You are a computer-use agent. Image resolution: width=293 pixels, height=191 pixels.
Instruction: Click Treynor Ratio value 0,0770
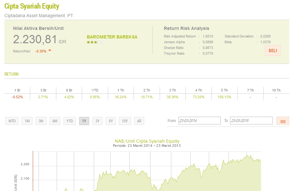(208, 54)
